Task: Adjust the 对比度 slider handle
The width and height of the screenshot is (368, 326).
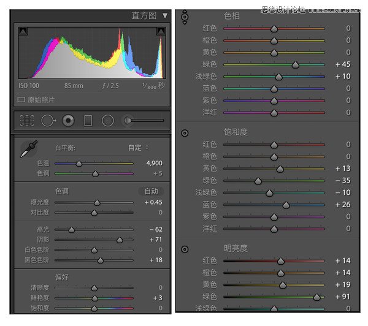Action: pyautogui.click(x=94, y=213)
